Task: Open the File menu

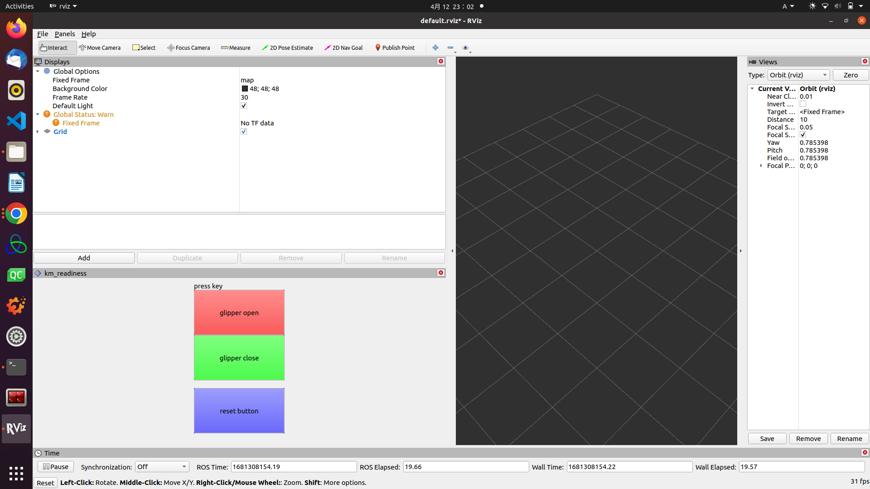Action: point(42,34)
